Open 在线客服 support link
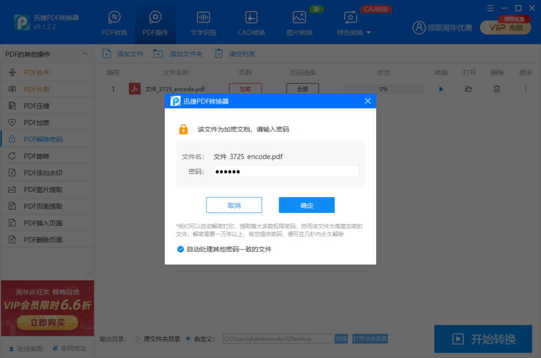Image resolution: width=541 pixels, height=358 pixels. pos(26,348)
